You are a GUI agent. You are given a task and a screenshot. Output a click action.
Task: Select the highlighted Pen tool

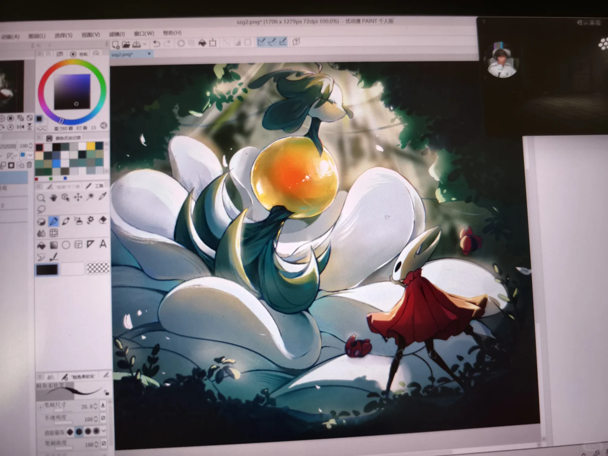click(54, 221)
